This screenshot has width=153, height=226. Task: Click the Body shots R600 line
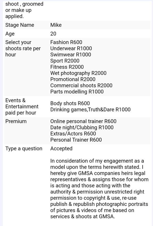click(70, 103)
